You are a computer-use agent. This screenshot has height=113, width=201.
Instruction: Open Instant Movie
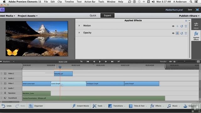(81, 106)
